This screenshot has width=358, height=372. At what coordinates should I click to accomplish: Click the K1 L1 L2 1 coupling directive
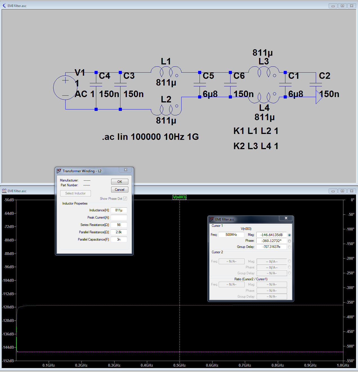(x=256, y=131)
